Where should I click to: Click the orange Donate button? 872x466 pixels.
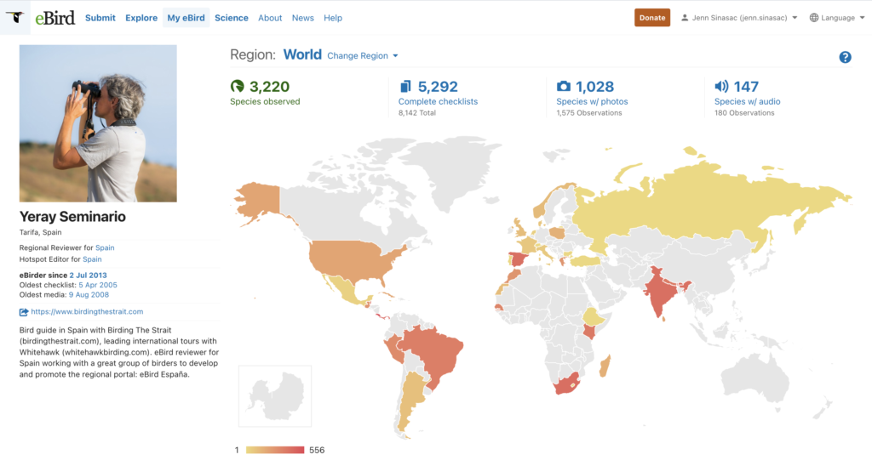[x=651, y=18]
